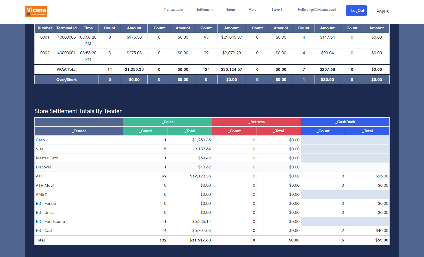Click the Hello angel@vicana.com link

point(316,10)
